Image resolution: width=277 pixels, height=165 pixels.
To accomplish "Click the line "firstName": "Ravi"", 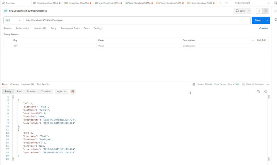I will point(36,107).
